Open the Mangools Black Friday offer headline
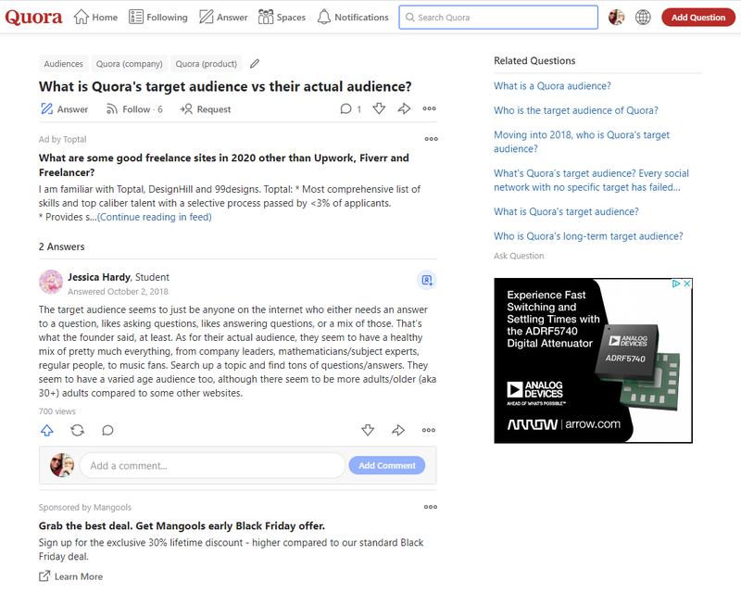The image size is (741, 593). click(x=182, y=526)
